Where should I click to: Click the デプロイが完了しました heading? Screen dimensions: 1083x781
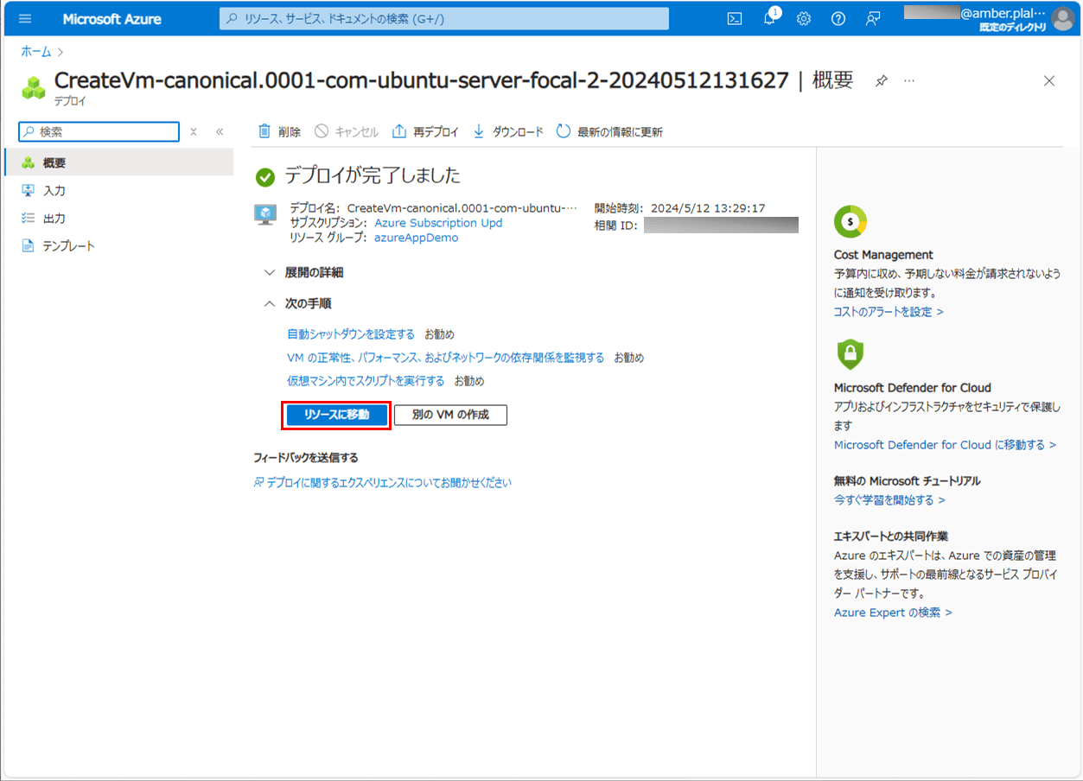[x=373, y=176]
